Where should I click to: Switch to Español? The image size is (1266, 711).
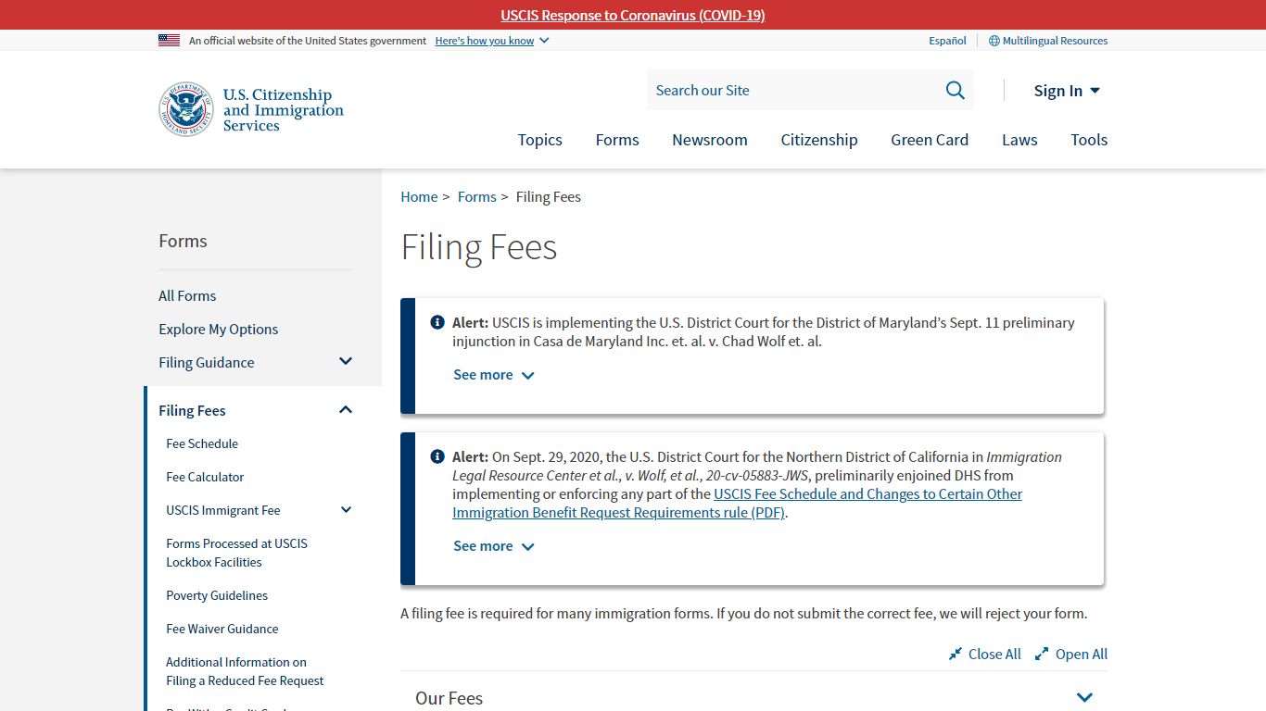947,41
